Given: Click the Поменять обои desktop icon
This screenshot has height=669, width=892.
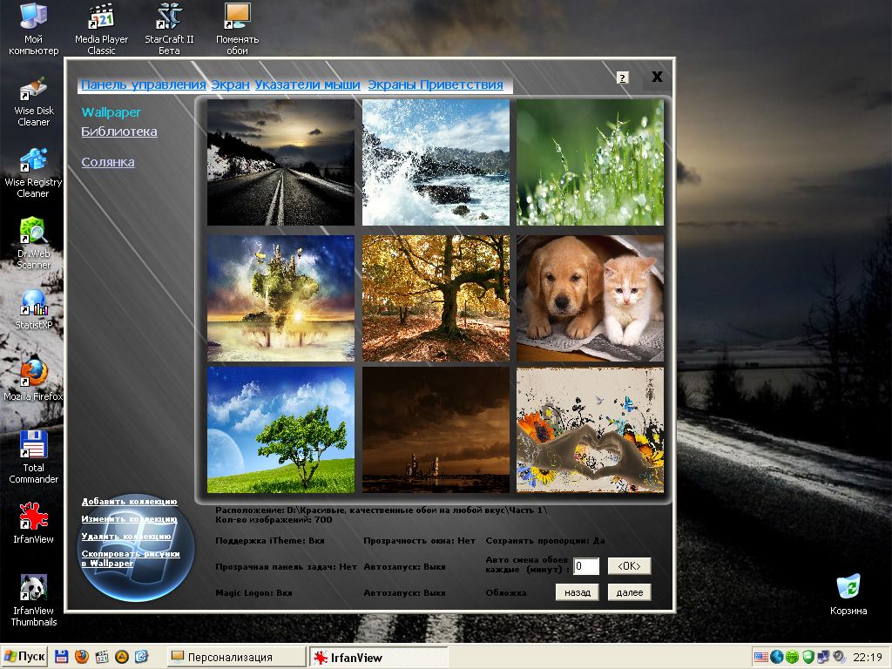Looking at the screenshot, I should (x=237, y=28).
